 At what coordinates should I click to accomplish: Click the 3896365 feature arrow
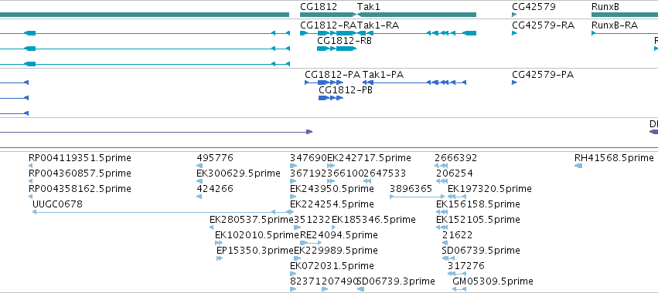click(417, 197)
